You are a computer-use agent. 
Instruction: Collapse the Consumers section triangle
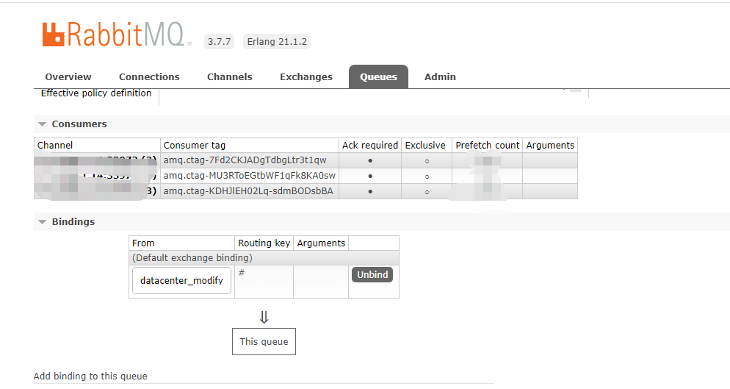click(43, 124)
